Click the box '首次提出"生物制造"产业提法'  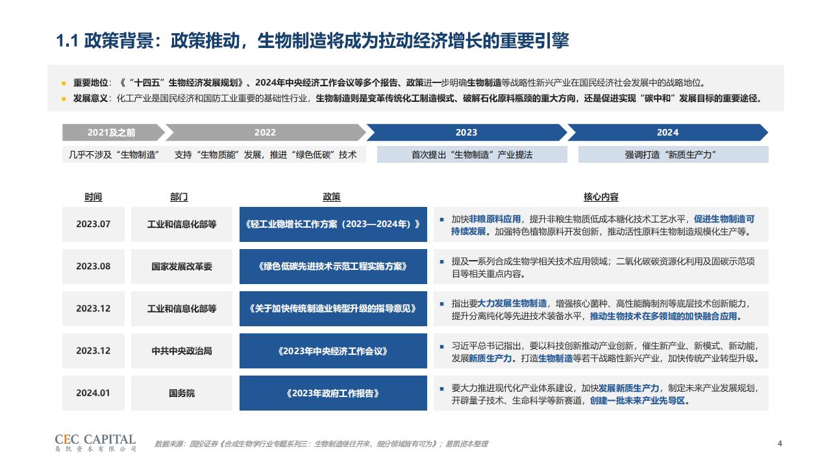coord(472,154)
